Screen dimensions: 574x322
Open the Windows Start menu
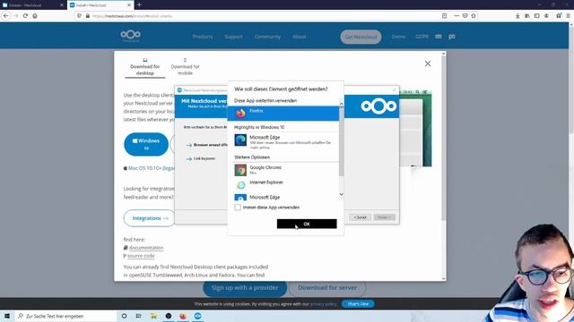pyautogui.click(x=7, y=316)
